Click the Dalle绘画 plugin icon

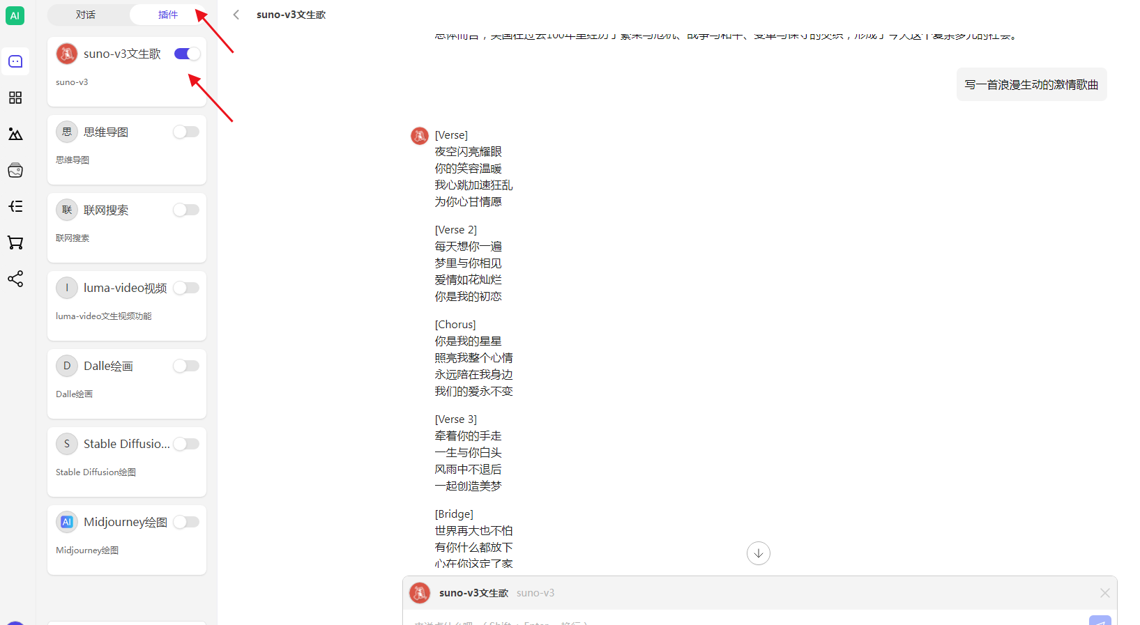(x=67, y=366)
